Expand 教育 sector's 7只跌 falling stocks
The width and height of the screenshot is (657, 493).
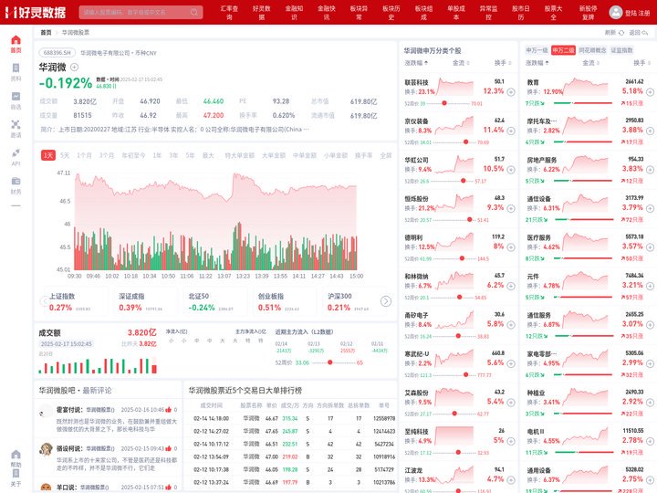tap(535, 103)
